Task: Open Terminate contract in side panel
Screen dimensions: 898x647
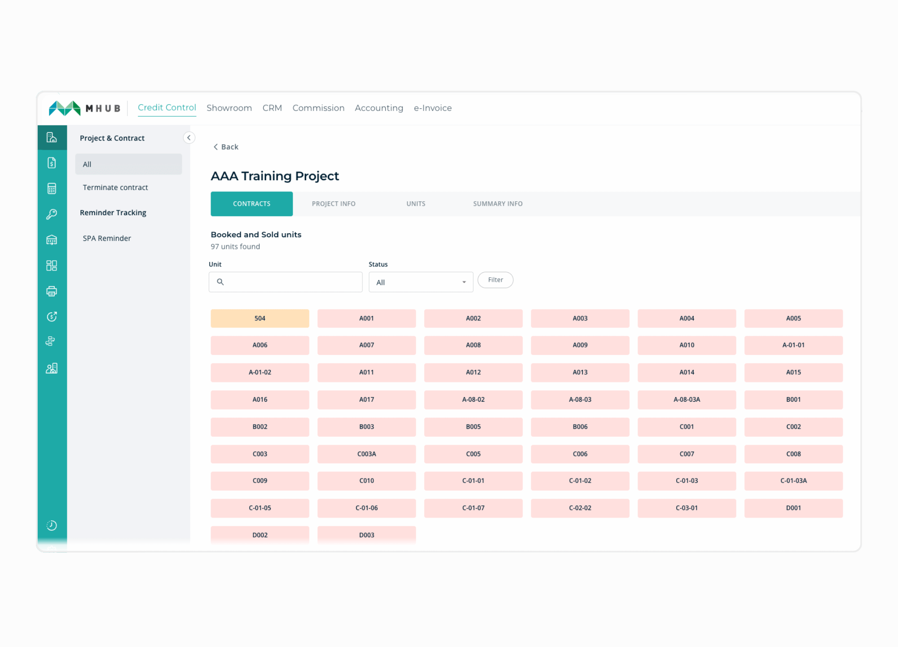Action: pyautogui.click(x=115, y=187)
